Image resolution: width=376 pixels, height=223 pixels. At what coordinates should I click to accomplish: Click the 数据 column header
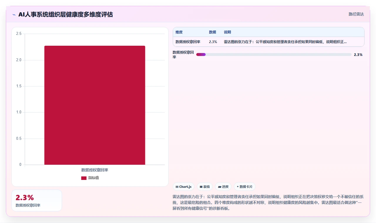tap(212, 32)
